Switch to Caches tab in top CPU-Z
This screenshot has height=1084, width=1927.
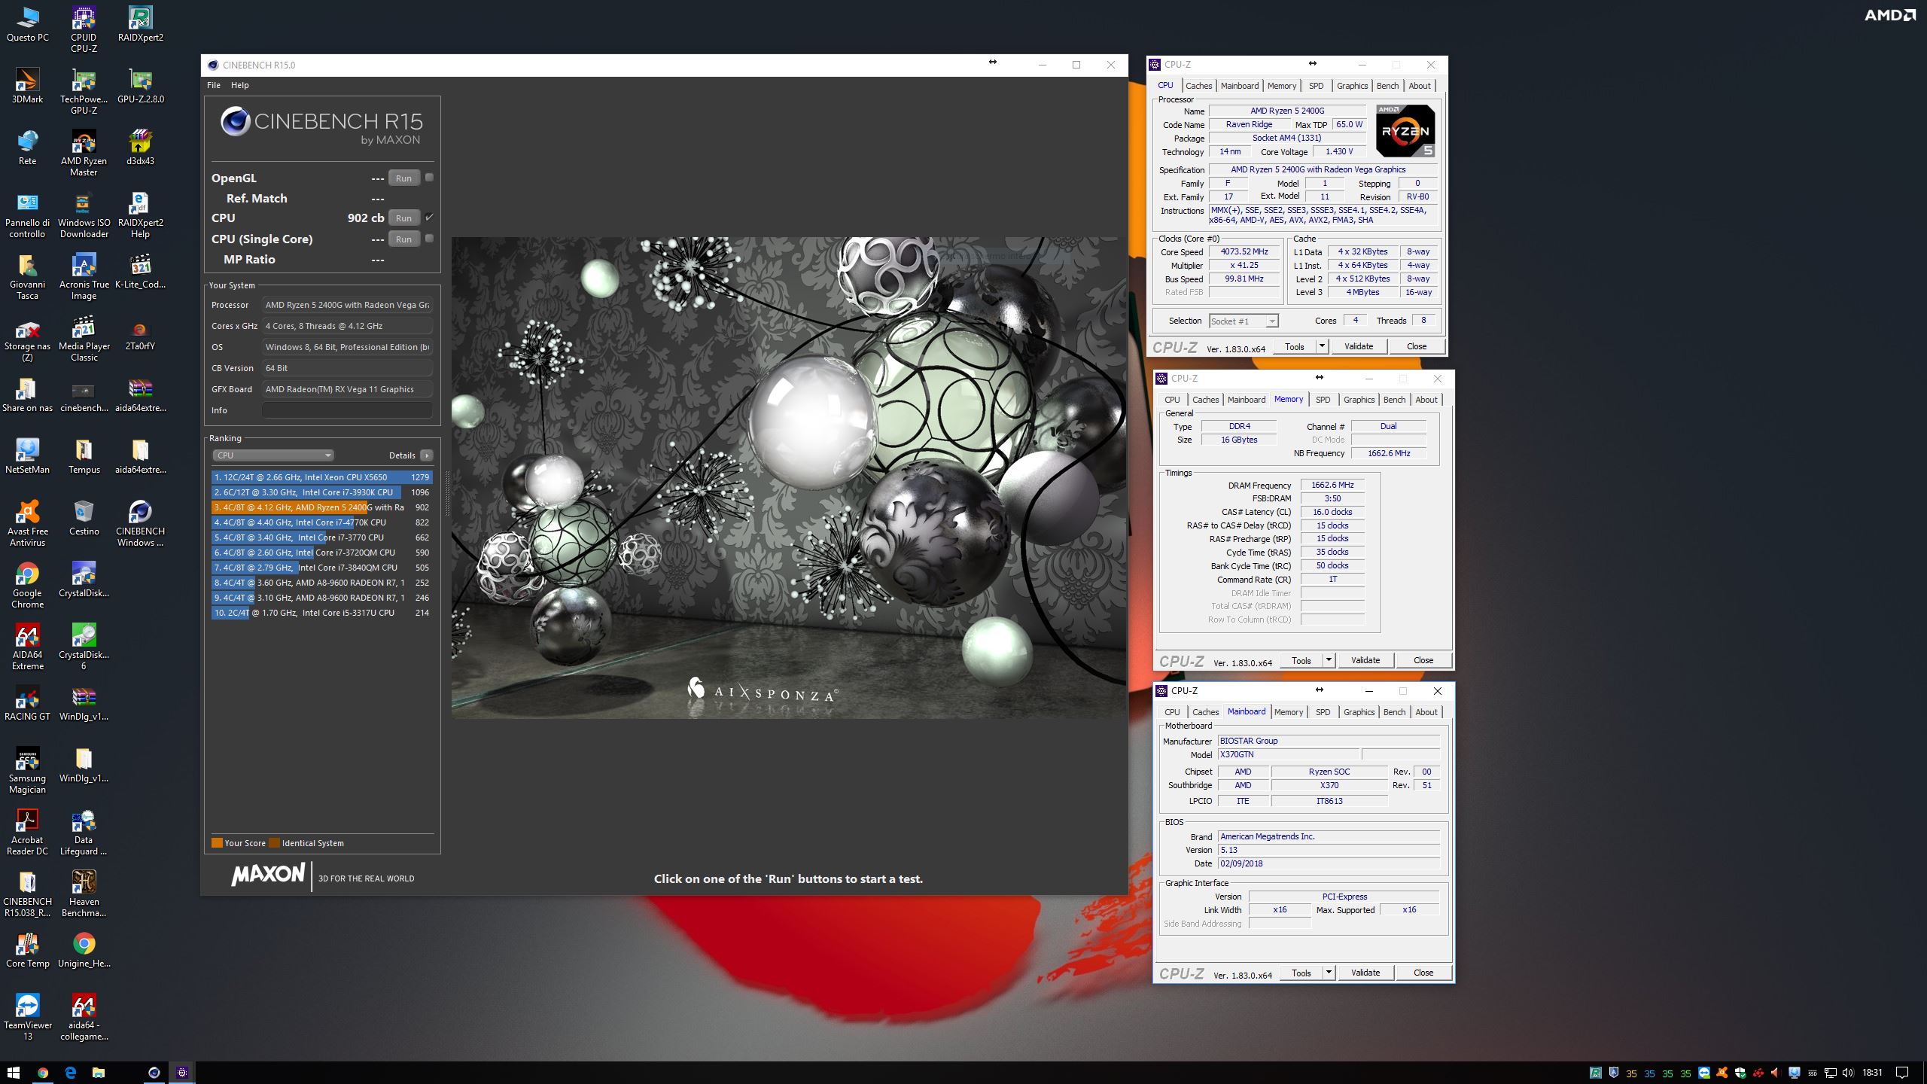(x=1198, y=86)
